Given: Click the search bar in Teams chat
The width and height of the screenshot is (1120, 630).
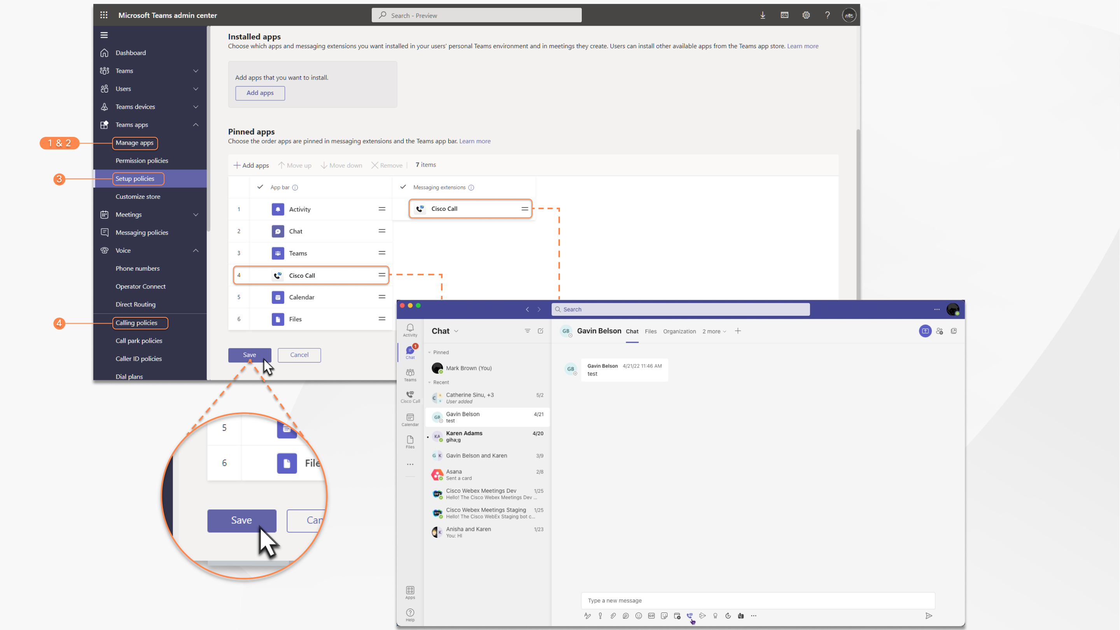Looking at the screenshot, I should pos(680,308).
